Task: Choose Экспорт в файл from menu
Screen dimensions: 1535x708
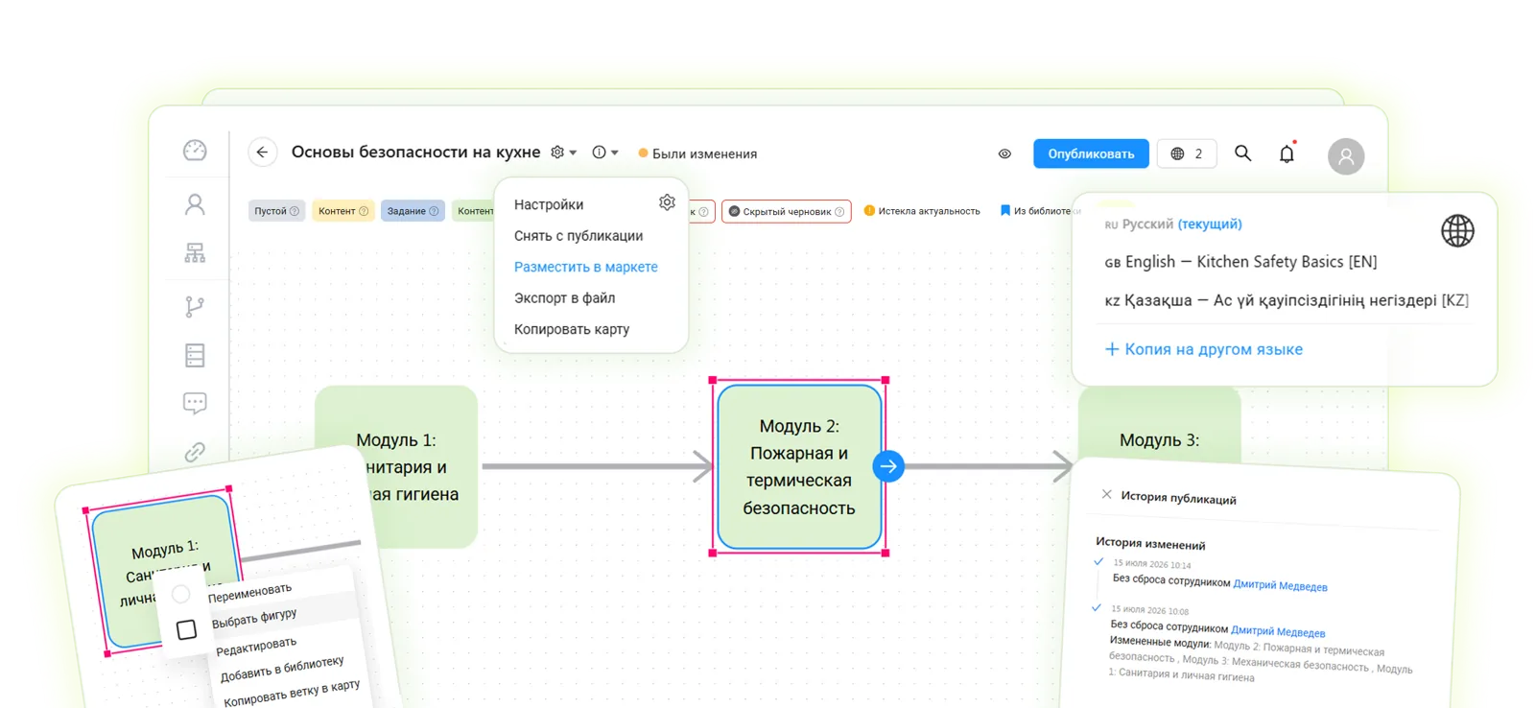Action: [x=564, y=298]
